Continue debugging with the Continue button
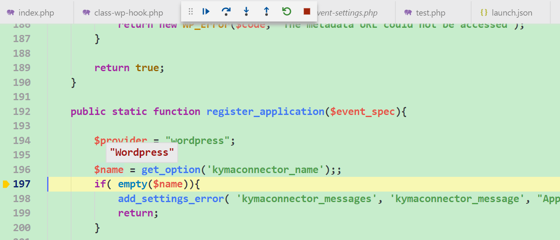This screenshot has width=560, height=240. click(206, 11)
